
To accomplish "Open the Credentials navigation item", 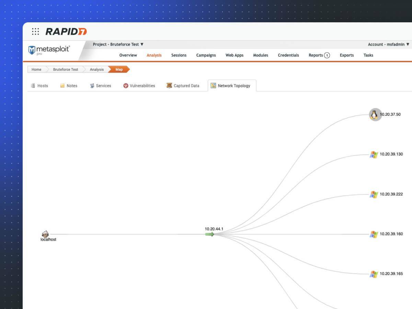I will coord(288,55).
